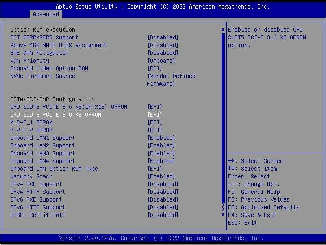326x245 pixels.
Task: Change M.2-P_2 OPROM [EFI] value
Action: click(x=155, y=130)
